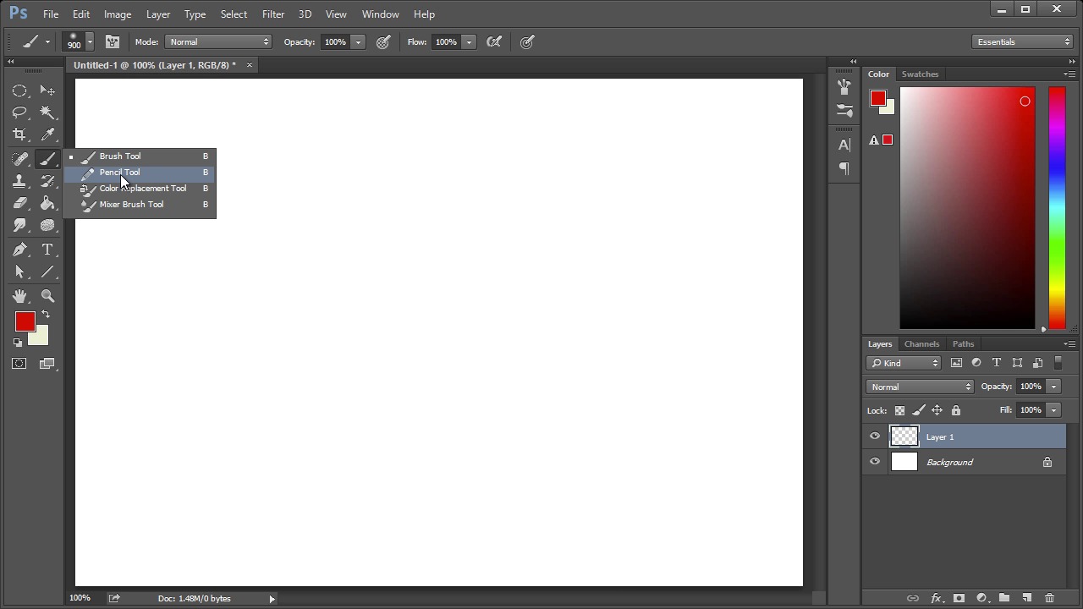
Task: Select the Crop tool
Action: click(19, 134)
